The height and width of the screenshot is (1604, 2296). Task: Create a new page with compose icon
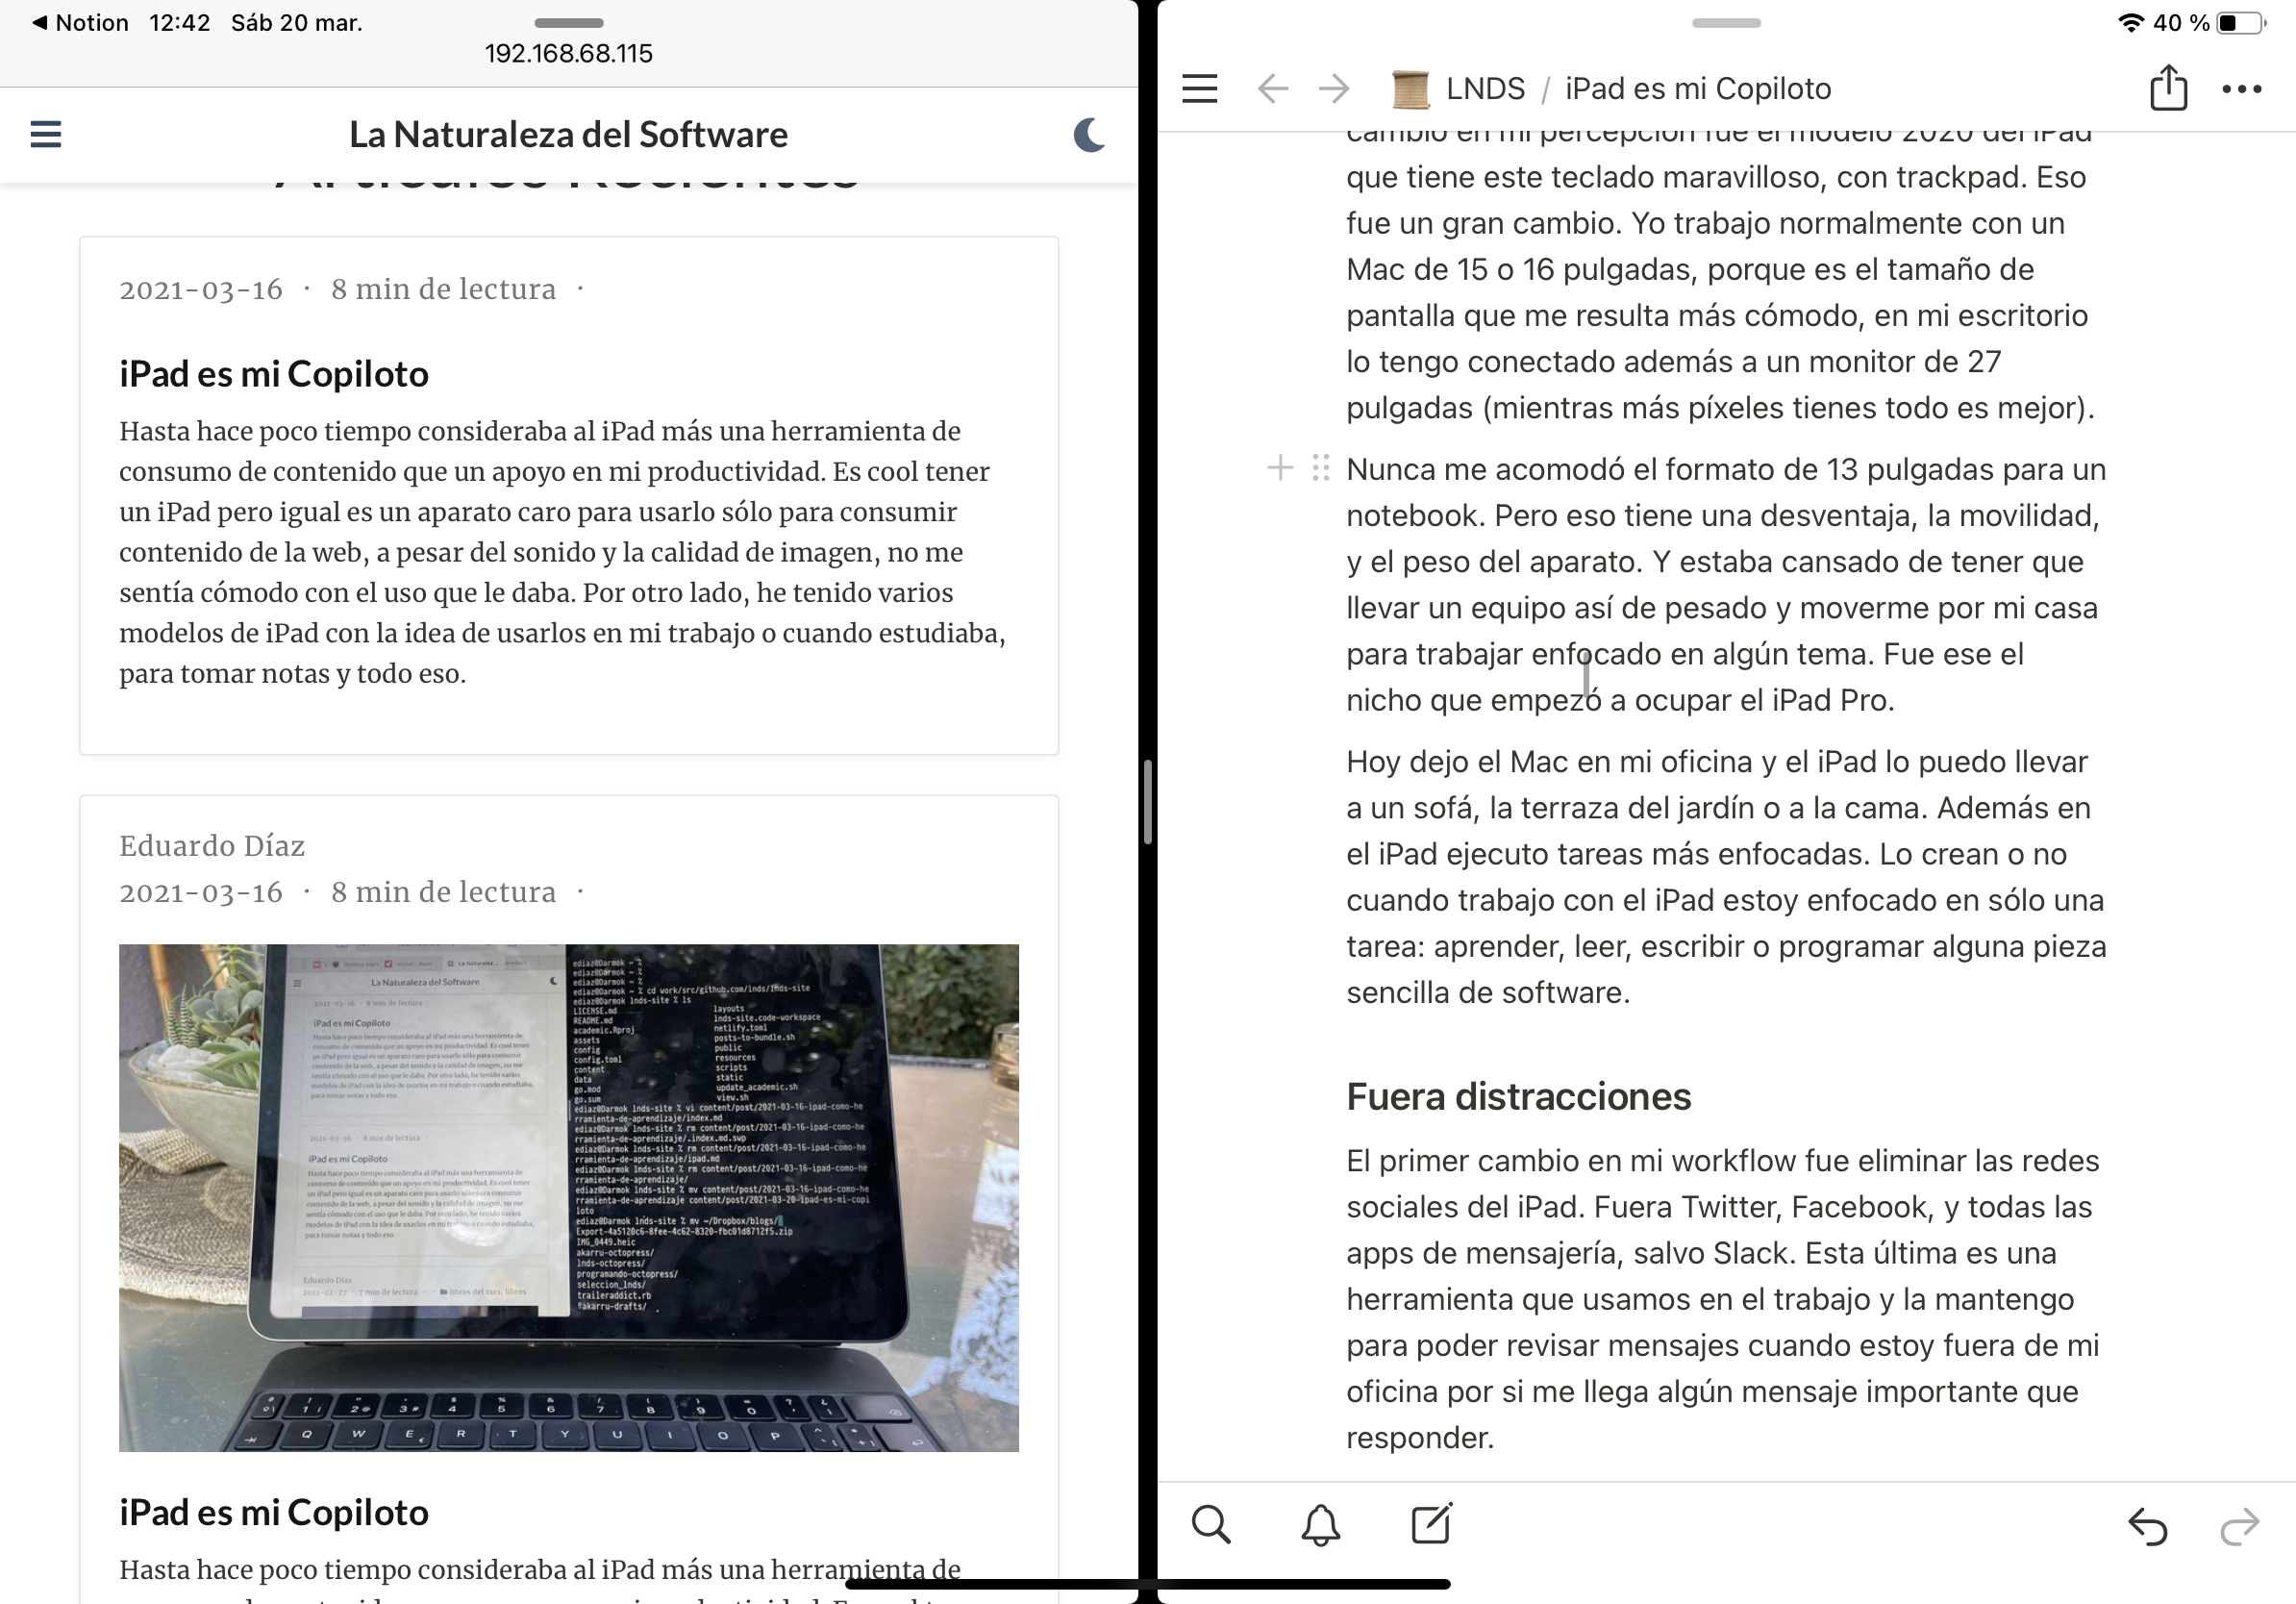point(1431,1523)
